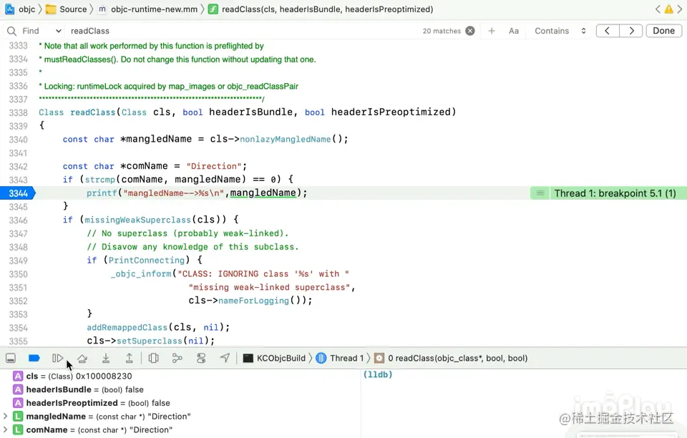
Task: Toggle breakpoint on line 3344
Action: pyautogui.click(x=17, y=193)
